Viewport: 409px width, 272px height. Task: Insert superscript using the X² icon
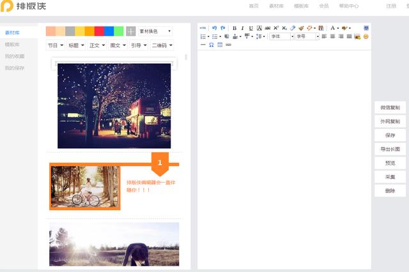276,28
